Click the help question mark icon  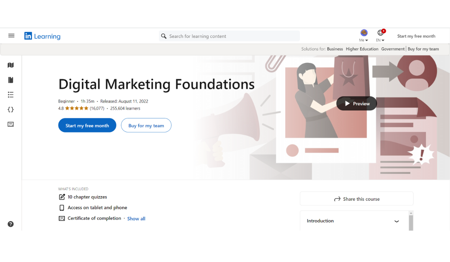[x=10, y=224]
